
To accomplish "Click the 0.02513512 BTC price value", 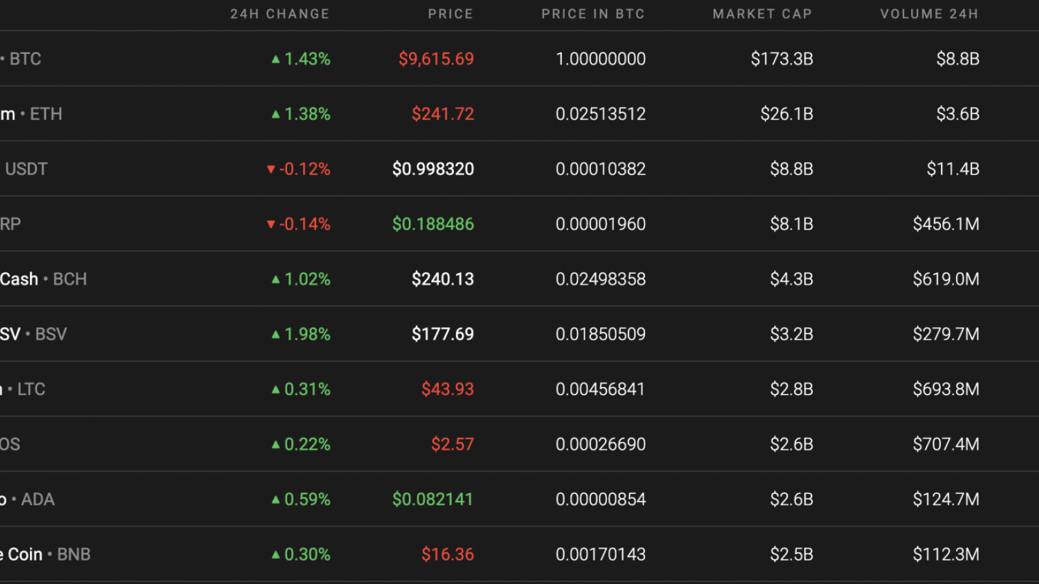I will (x=601, y=114).
